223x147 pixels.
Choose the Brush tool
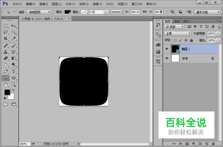[x=14, y=46]
